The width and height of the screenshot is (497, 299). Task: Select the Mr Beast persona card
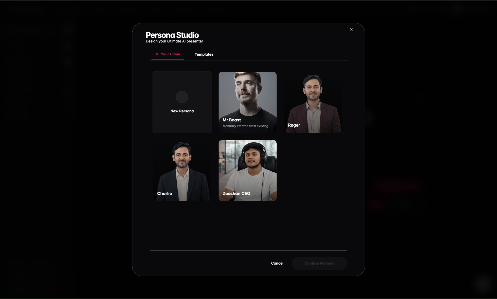tap(248, 102)
